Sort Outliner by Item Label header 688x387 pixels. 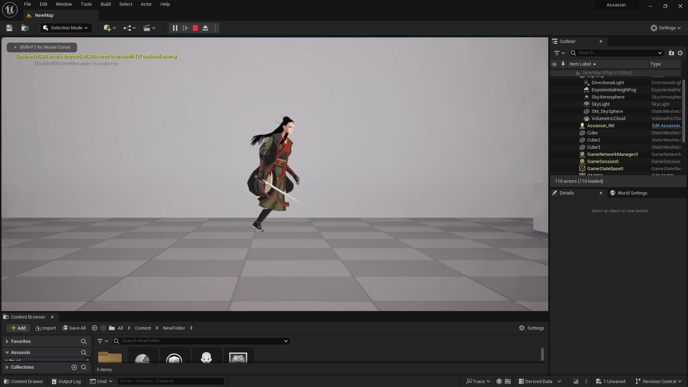tap(608, 64)
